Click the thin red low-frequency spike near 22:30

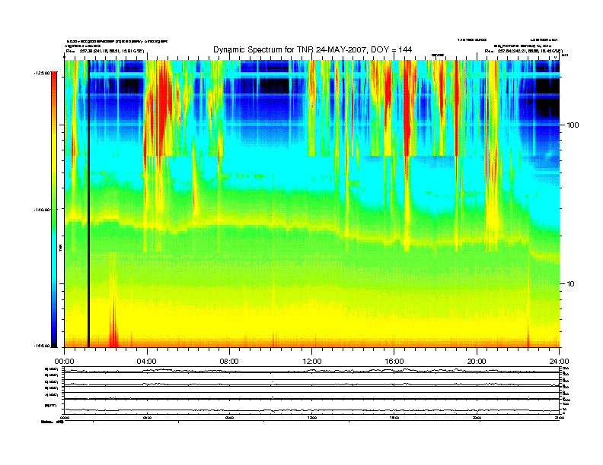coord(528,334)
